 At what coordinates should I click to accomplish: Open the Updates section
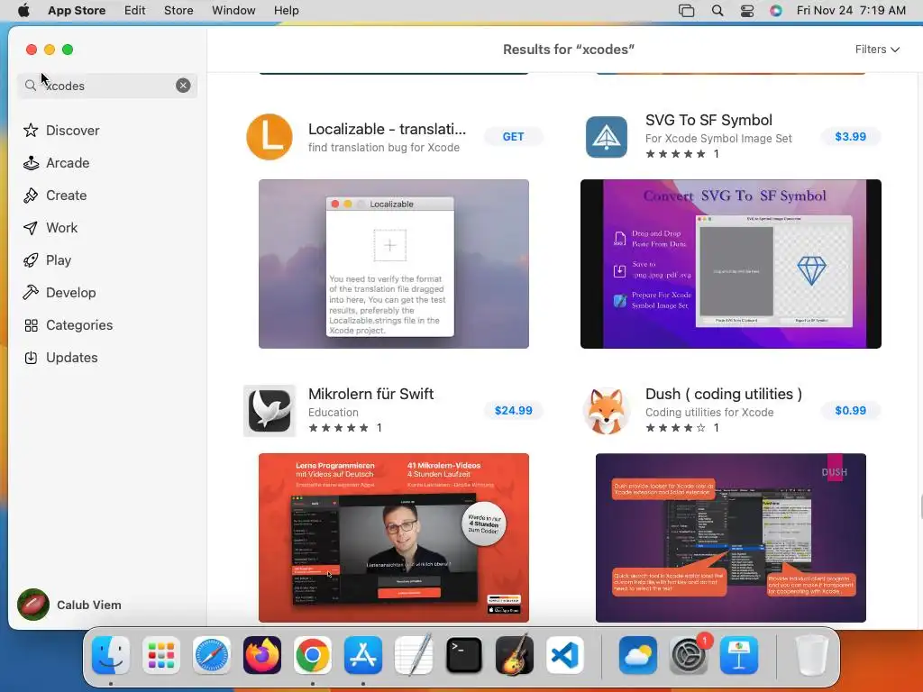tap(60, 357)
